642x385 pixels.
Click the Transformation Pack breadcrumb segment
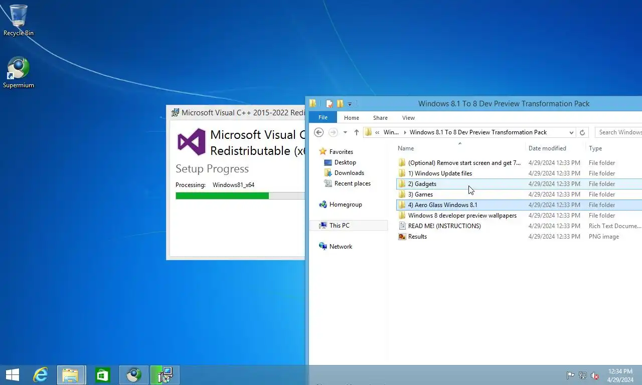[478, 132]
